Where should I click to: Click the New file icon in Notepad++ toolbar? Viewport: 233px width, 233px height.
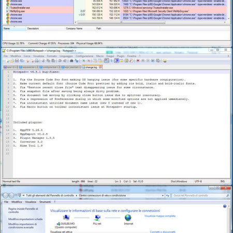click(x=7, y=61)
